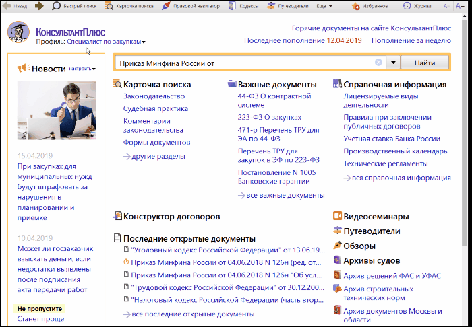Image resolution: width=472 pixels, height=327 pixels.
Task: Click the Карточка поиска section icon
Action: pyautogui.click(x=117, y=84)
